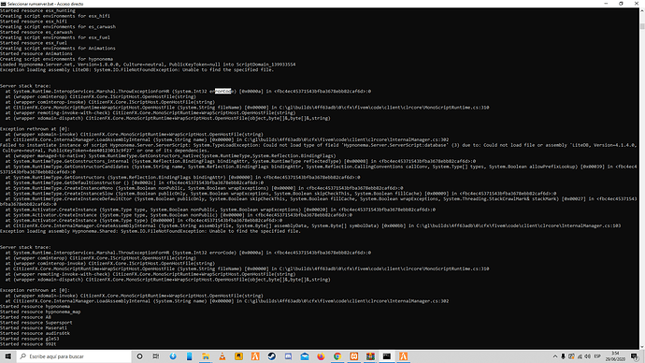Image resolution: width=645 pixels, height=363 pixels.
Task: Open Cortana from the taskbar circle icon
Action: (x=139, y=356)
